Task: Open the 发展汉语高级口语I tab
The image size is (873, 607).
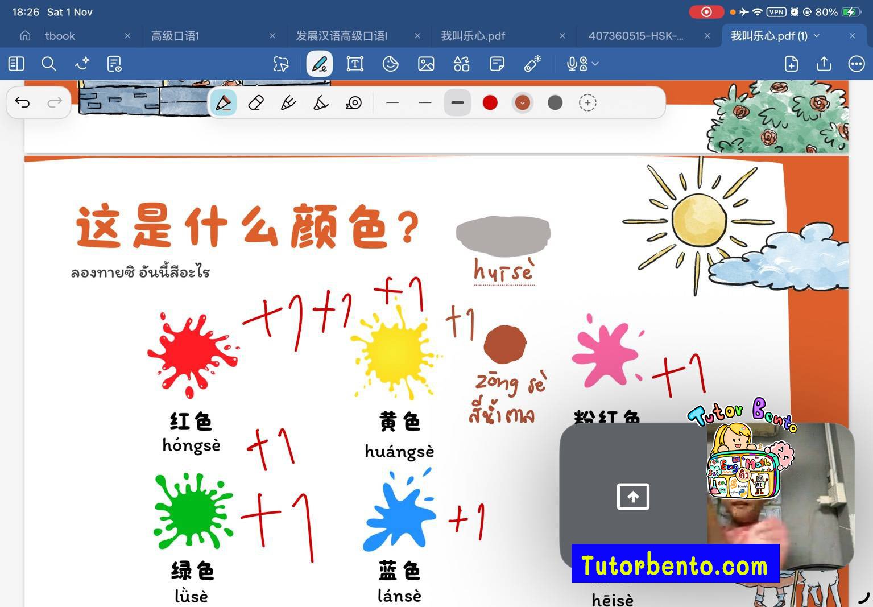Action: point(341,35)
